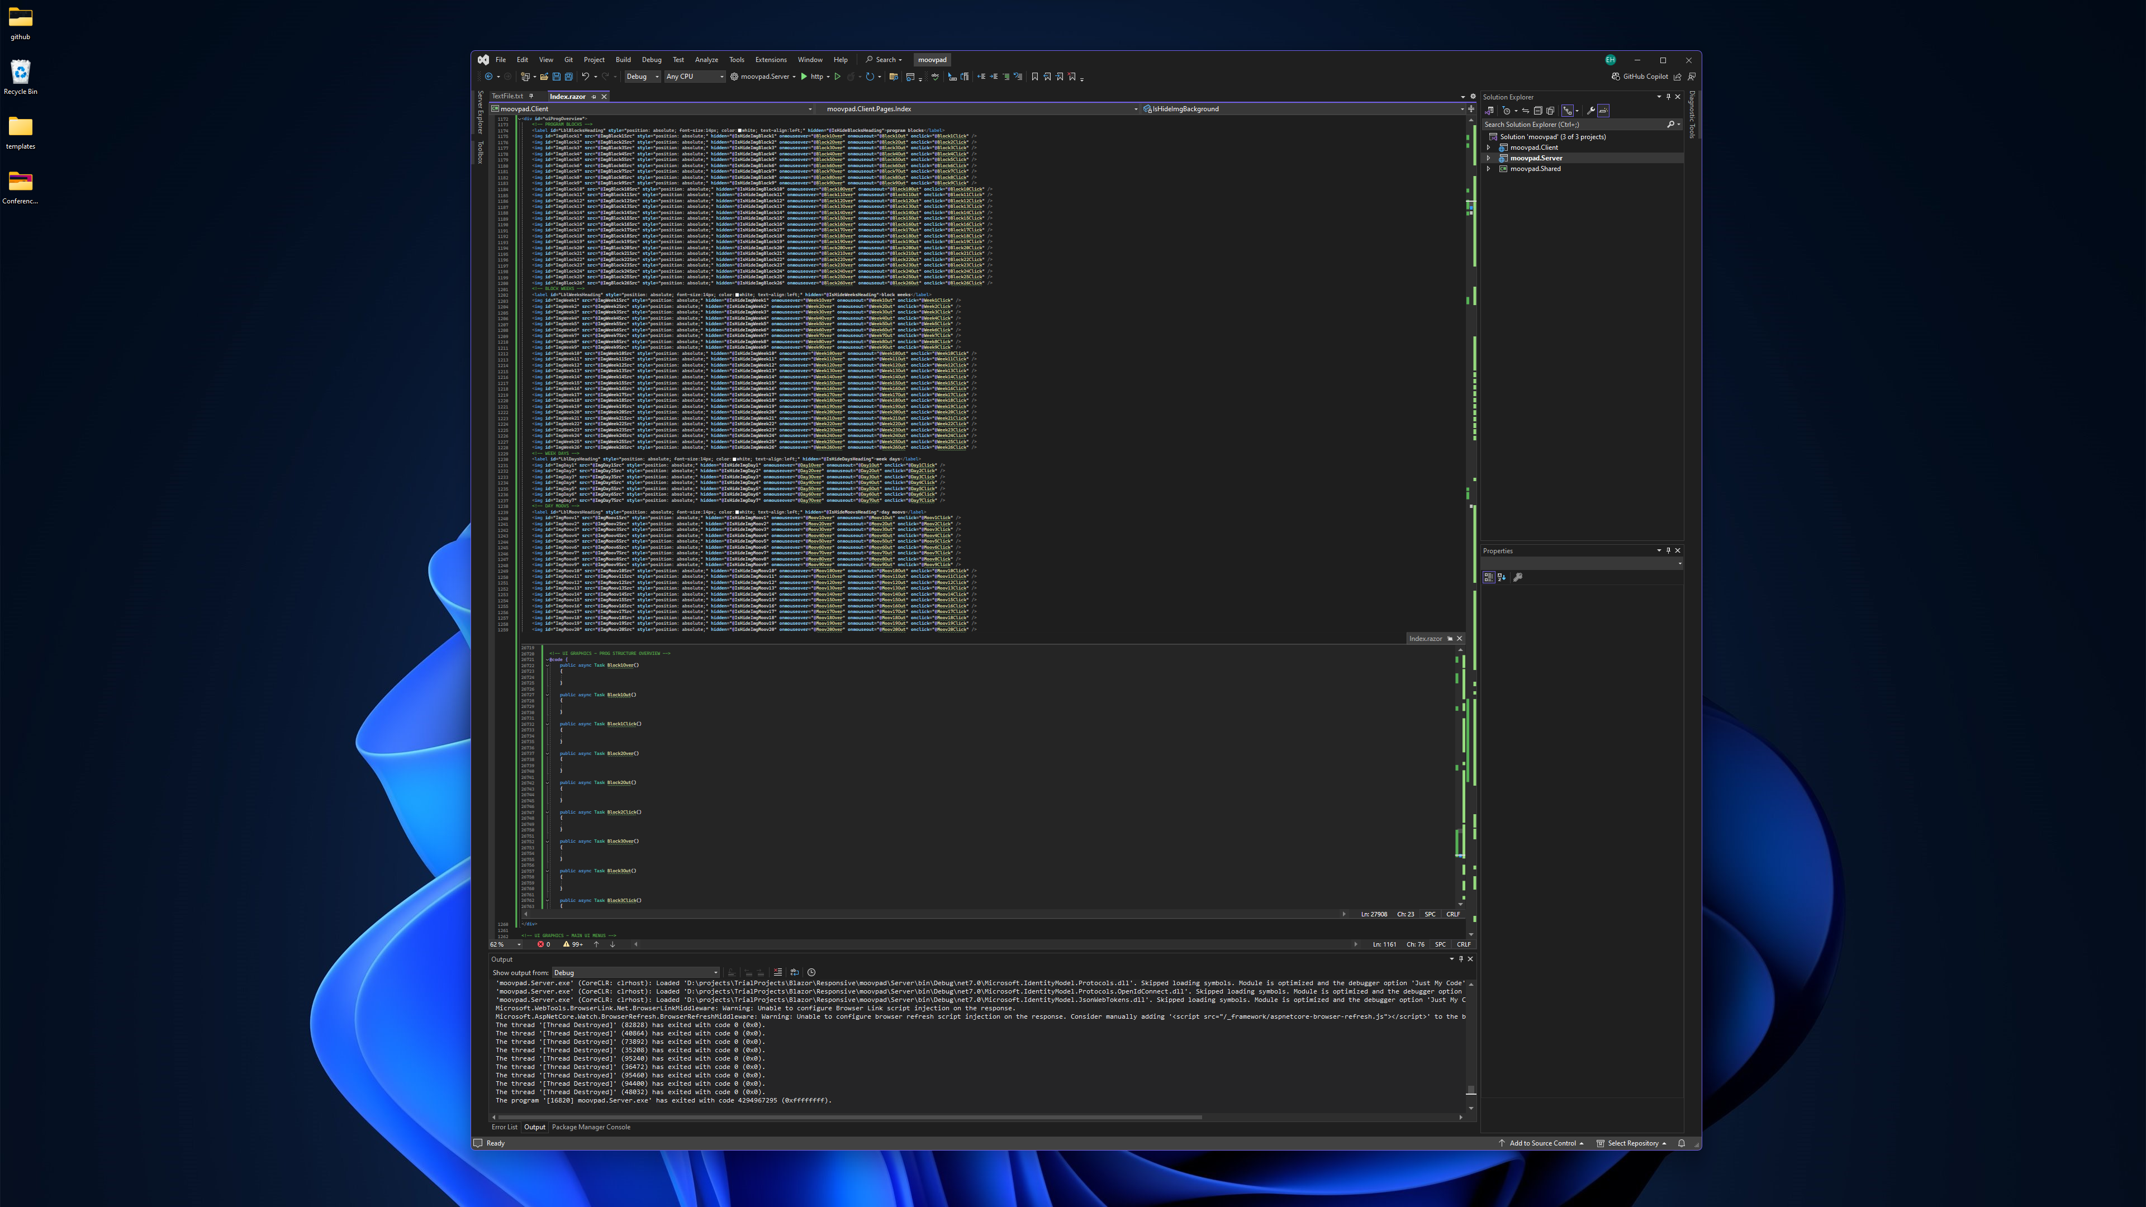Image resolution: width=2146 pixels, height=1207 pixels.
Task: Click Add to Source Control button
Action: (1541, 1143)
